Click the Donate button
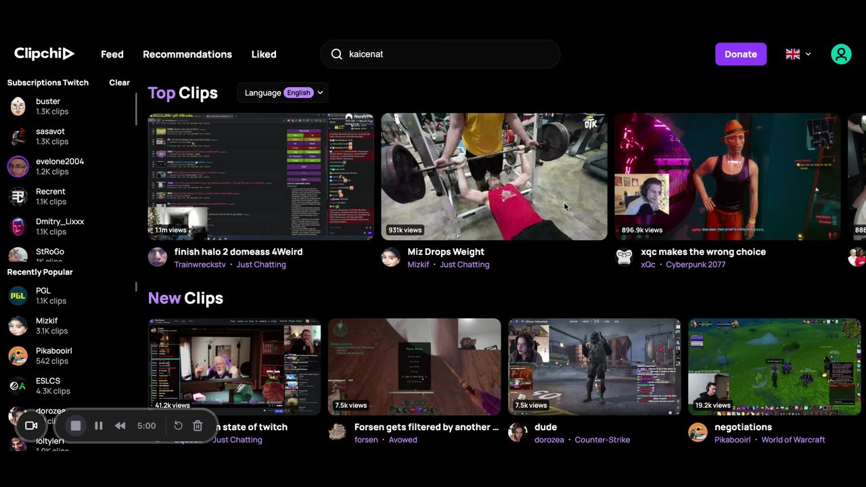This screenshot has width=866, height=487. click(x=741, y=54)
